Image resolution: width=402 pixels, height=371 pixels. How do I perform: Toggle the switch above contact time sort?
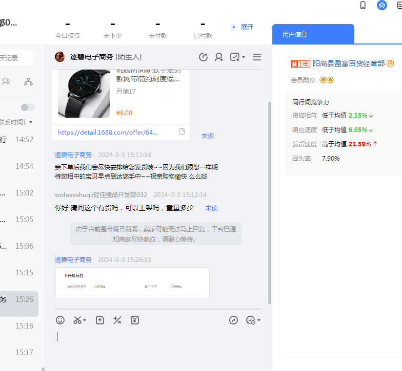(28, 107)
